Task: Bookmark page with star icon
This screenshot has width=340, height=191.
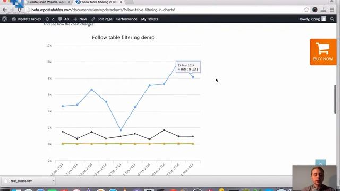Action: (x=306, y=10)
